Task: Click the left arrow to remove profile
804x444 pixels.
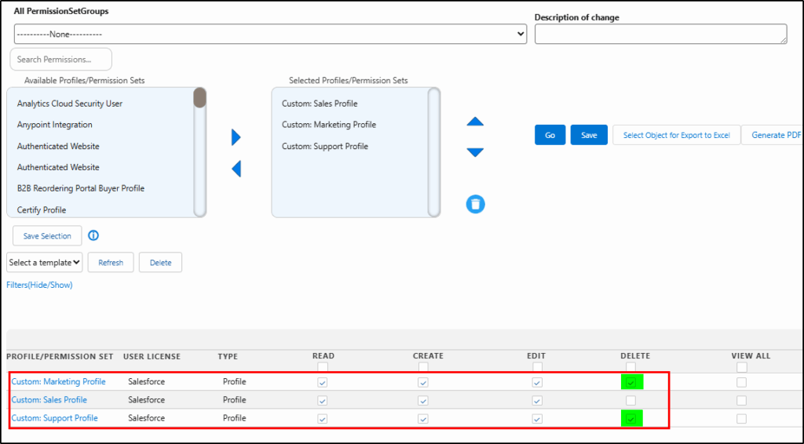Action: tap(236, 169)
